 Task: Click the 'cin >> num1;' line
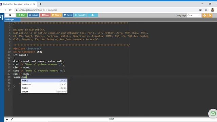click(x=22, y=67)
